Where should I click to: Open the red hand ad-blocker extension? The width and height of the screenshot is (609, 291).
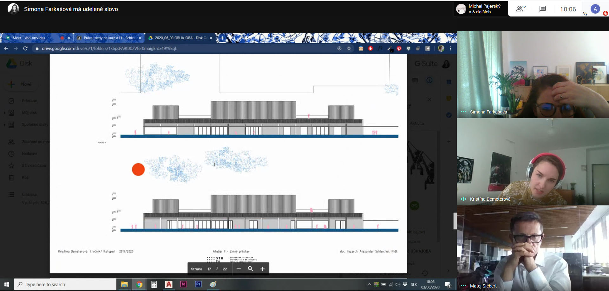370,48
